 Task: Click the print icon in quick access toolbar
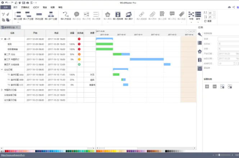pyautogui.click(x=28, y=3)
